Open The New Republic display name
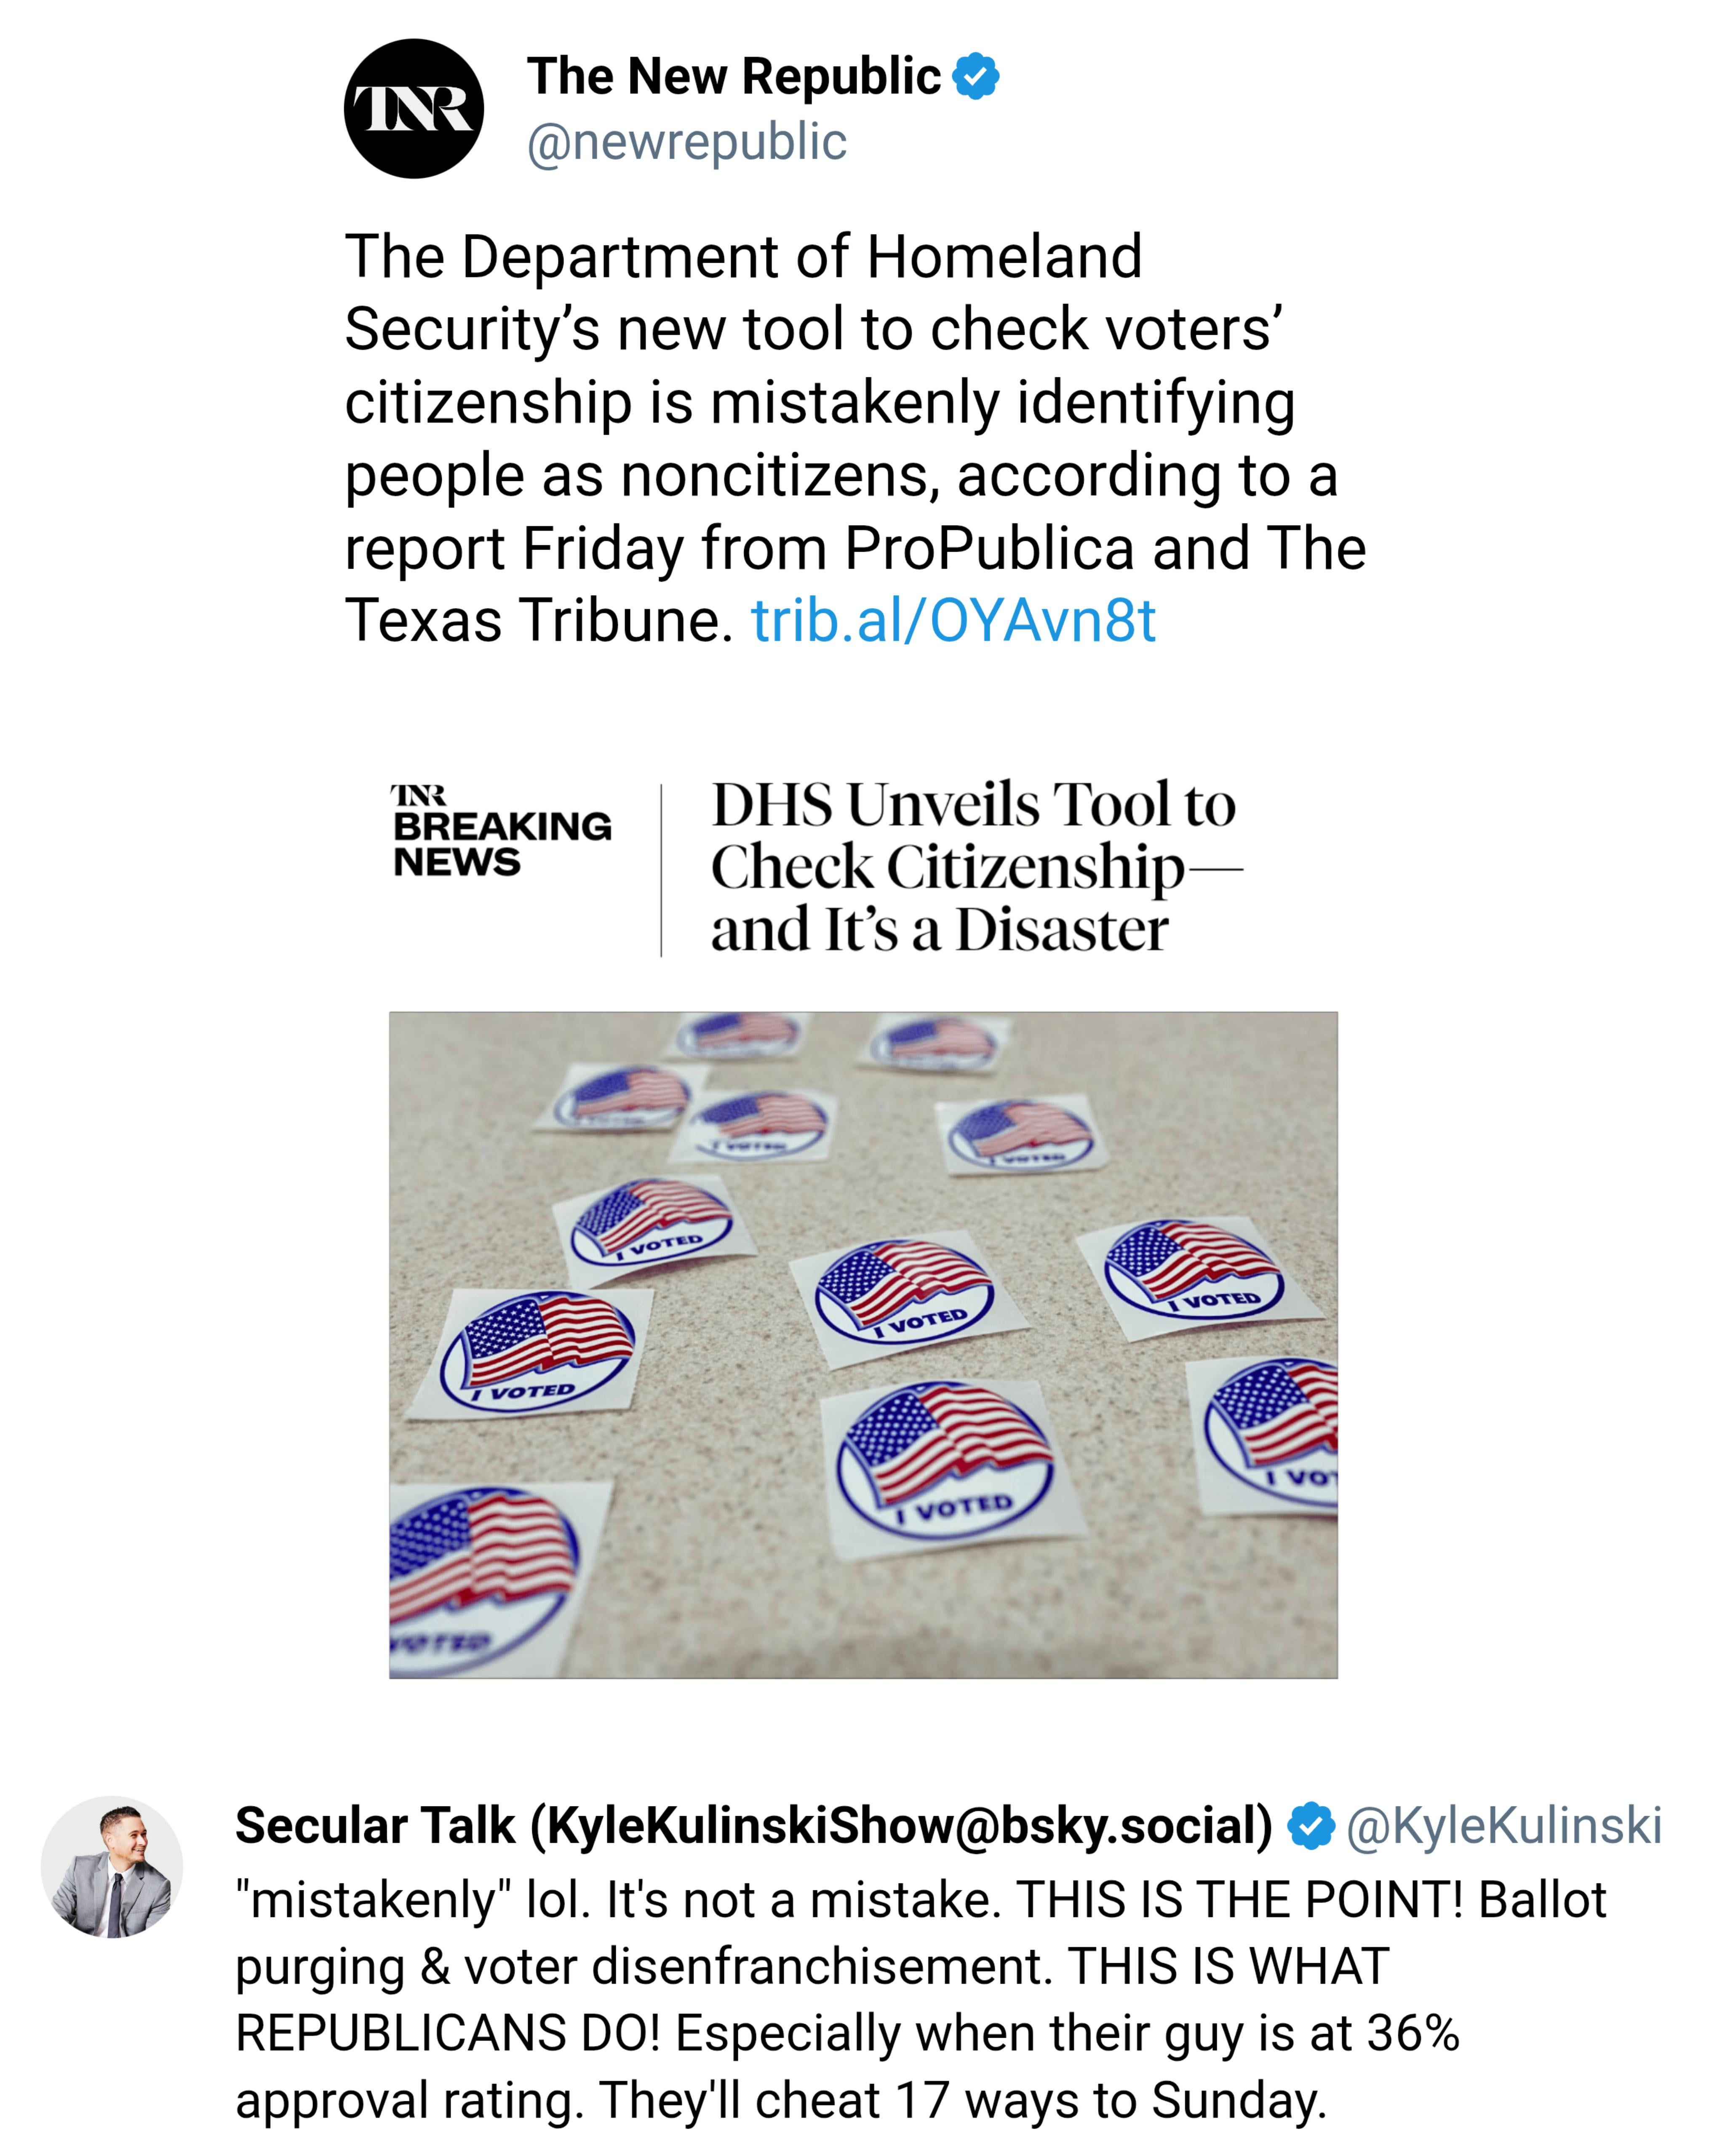 (x=734, y=77)
